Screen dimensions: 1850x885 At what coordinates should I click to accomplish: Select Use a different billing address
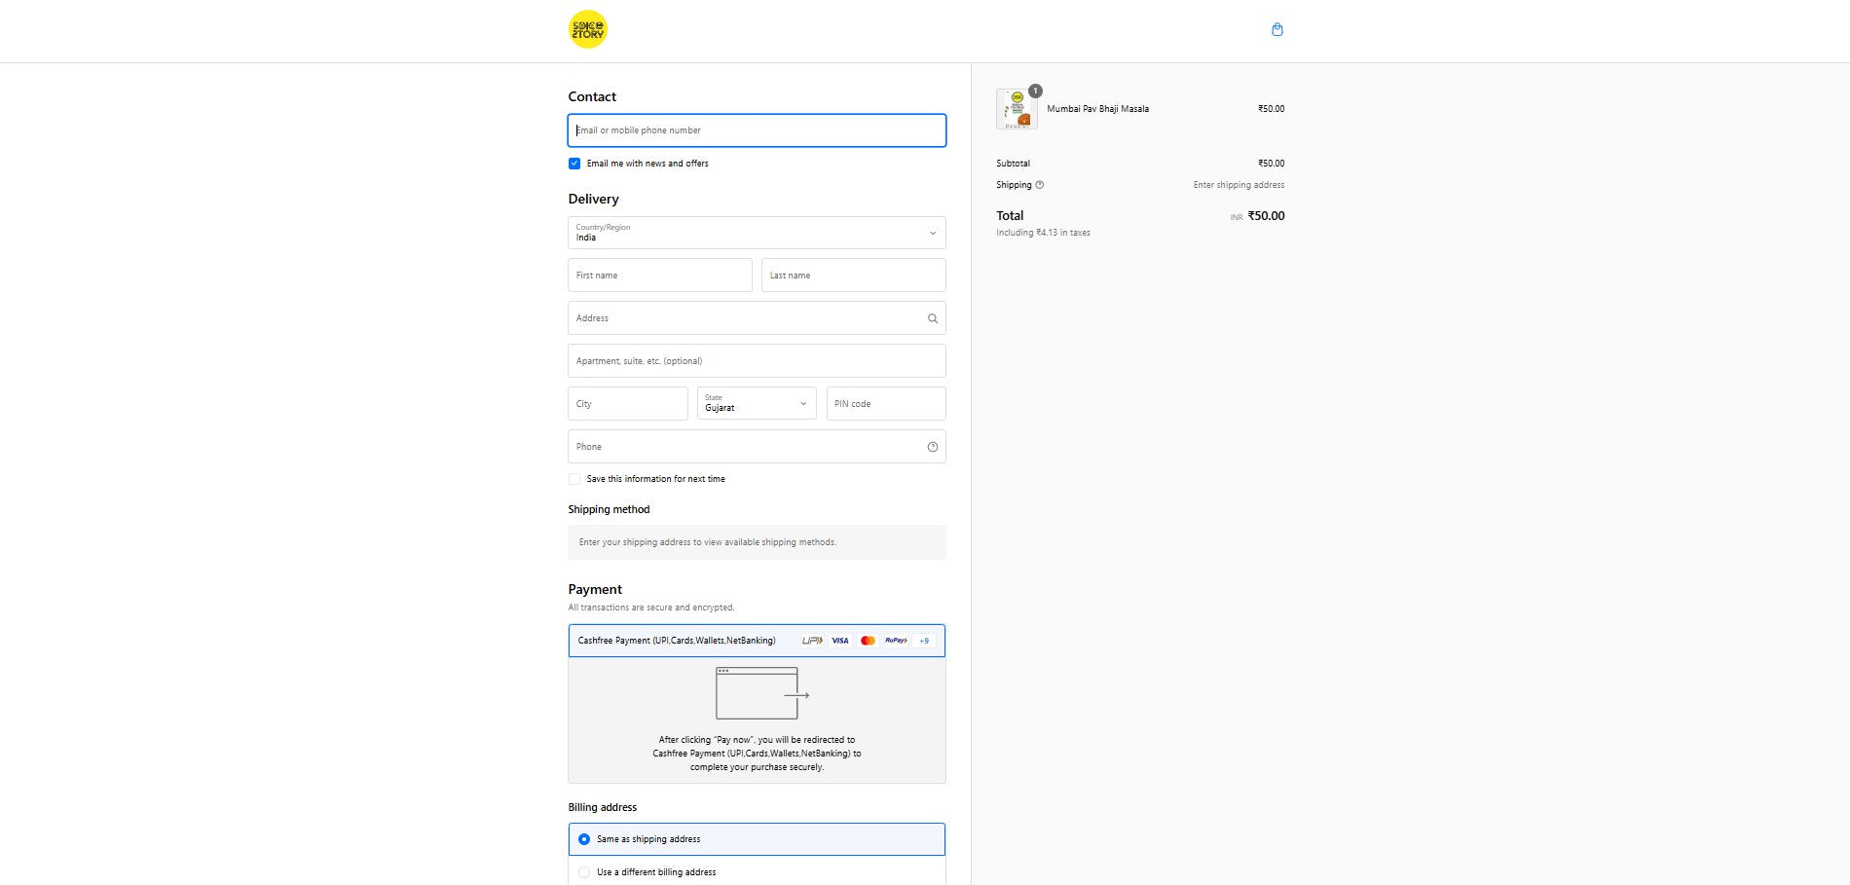[x=584, y=872]
